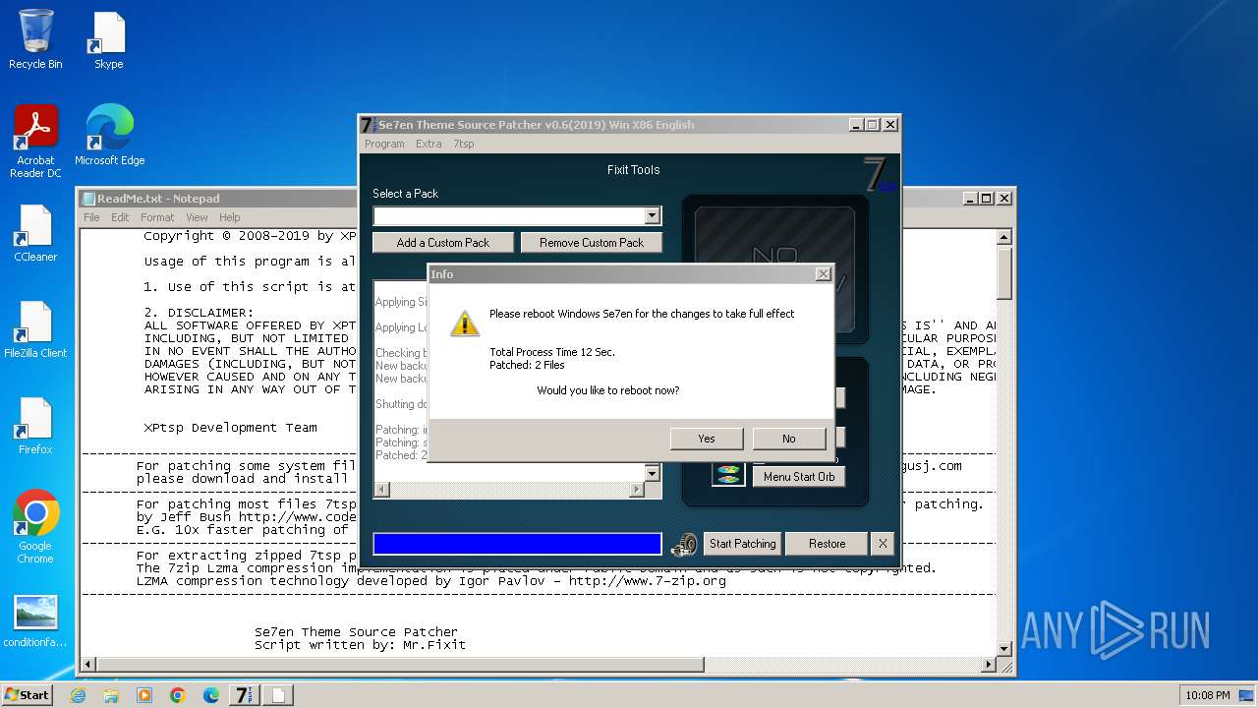Click Notepad vertical scrollbar up arrow
The width and height of the screenshot is (1258, 708).
point(1003,237)
